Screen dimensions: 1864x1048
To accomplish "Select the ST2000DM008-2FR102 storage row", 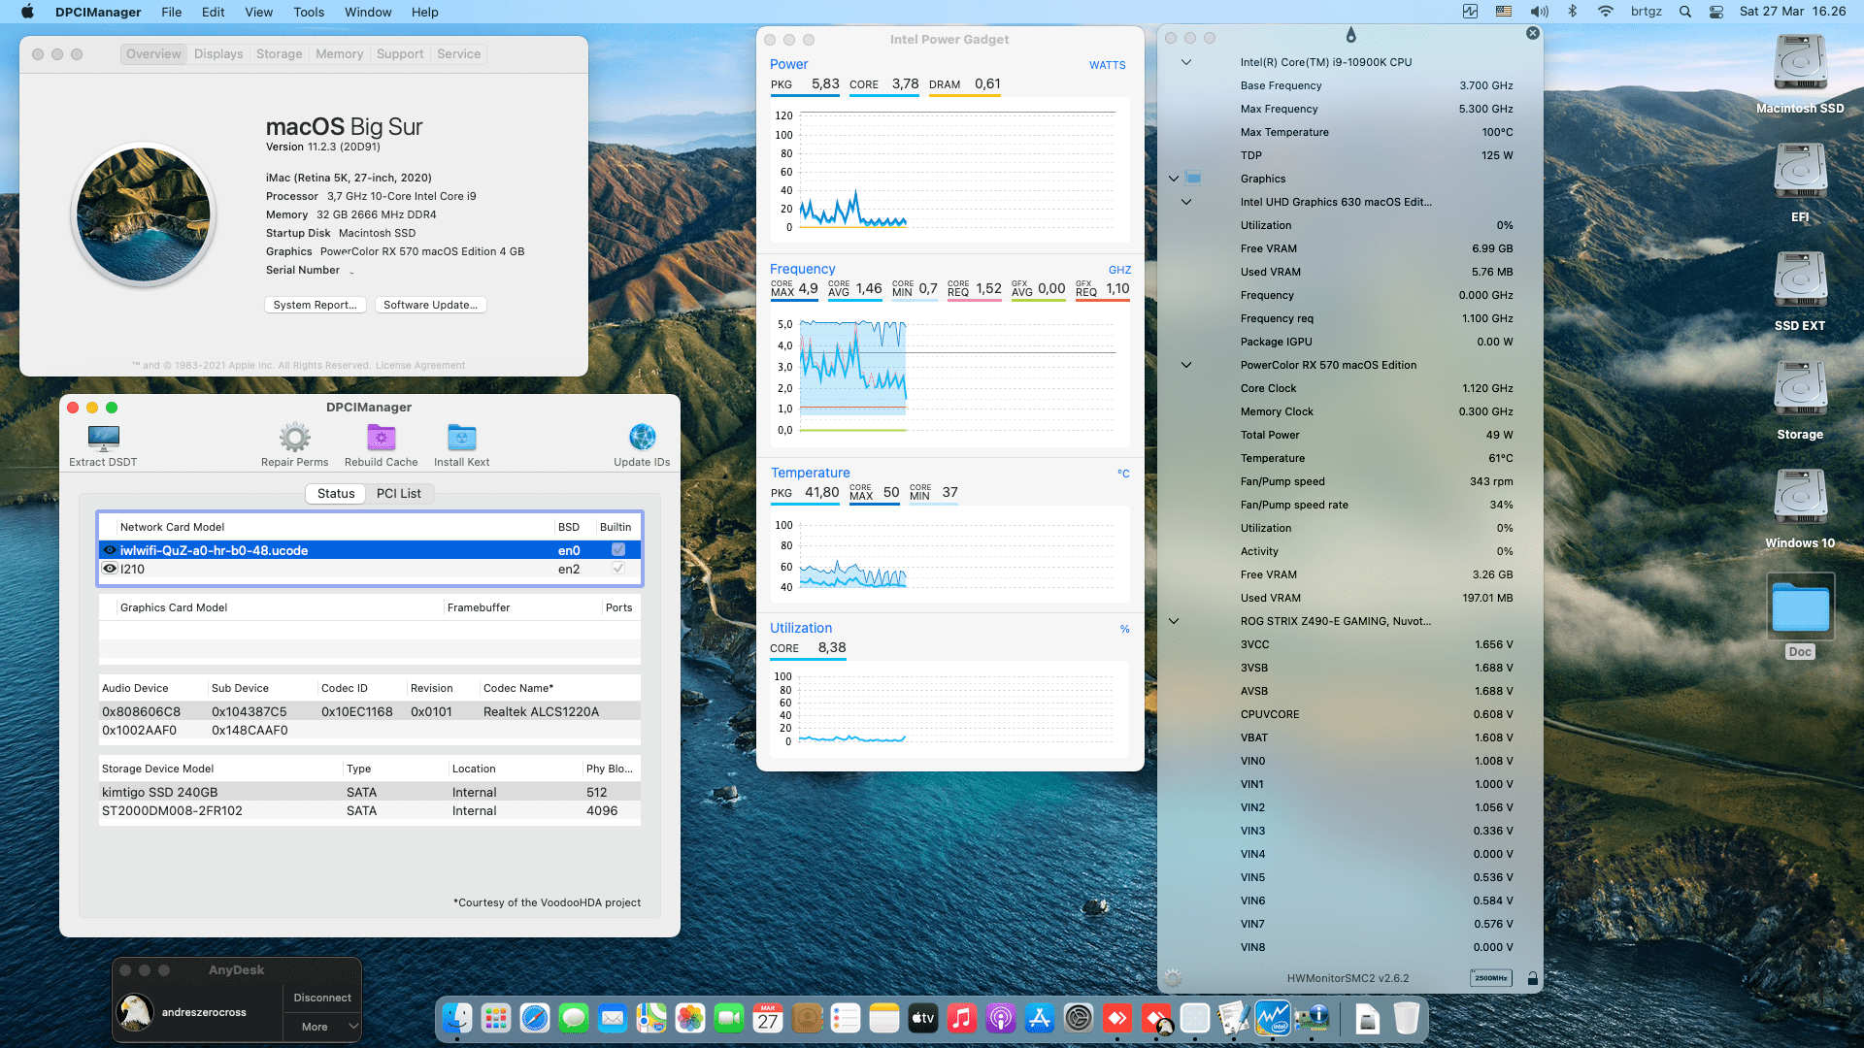I will coord(369,810).
